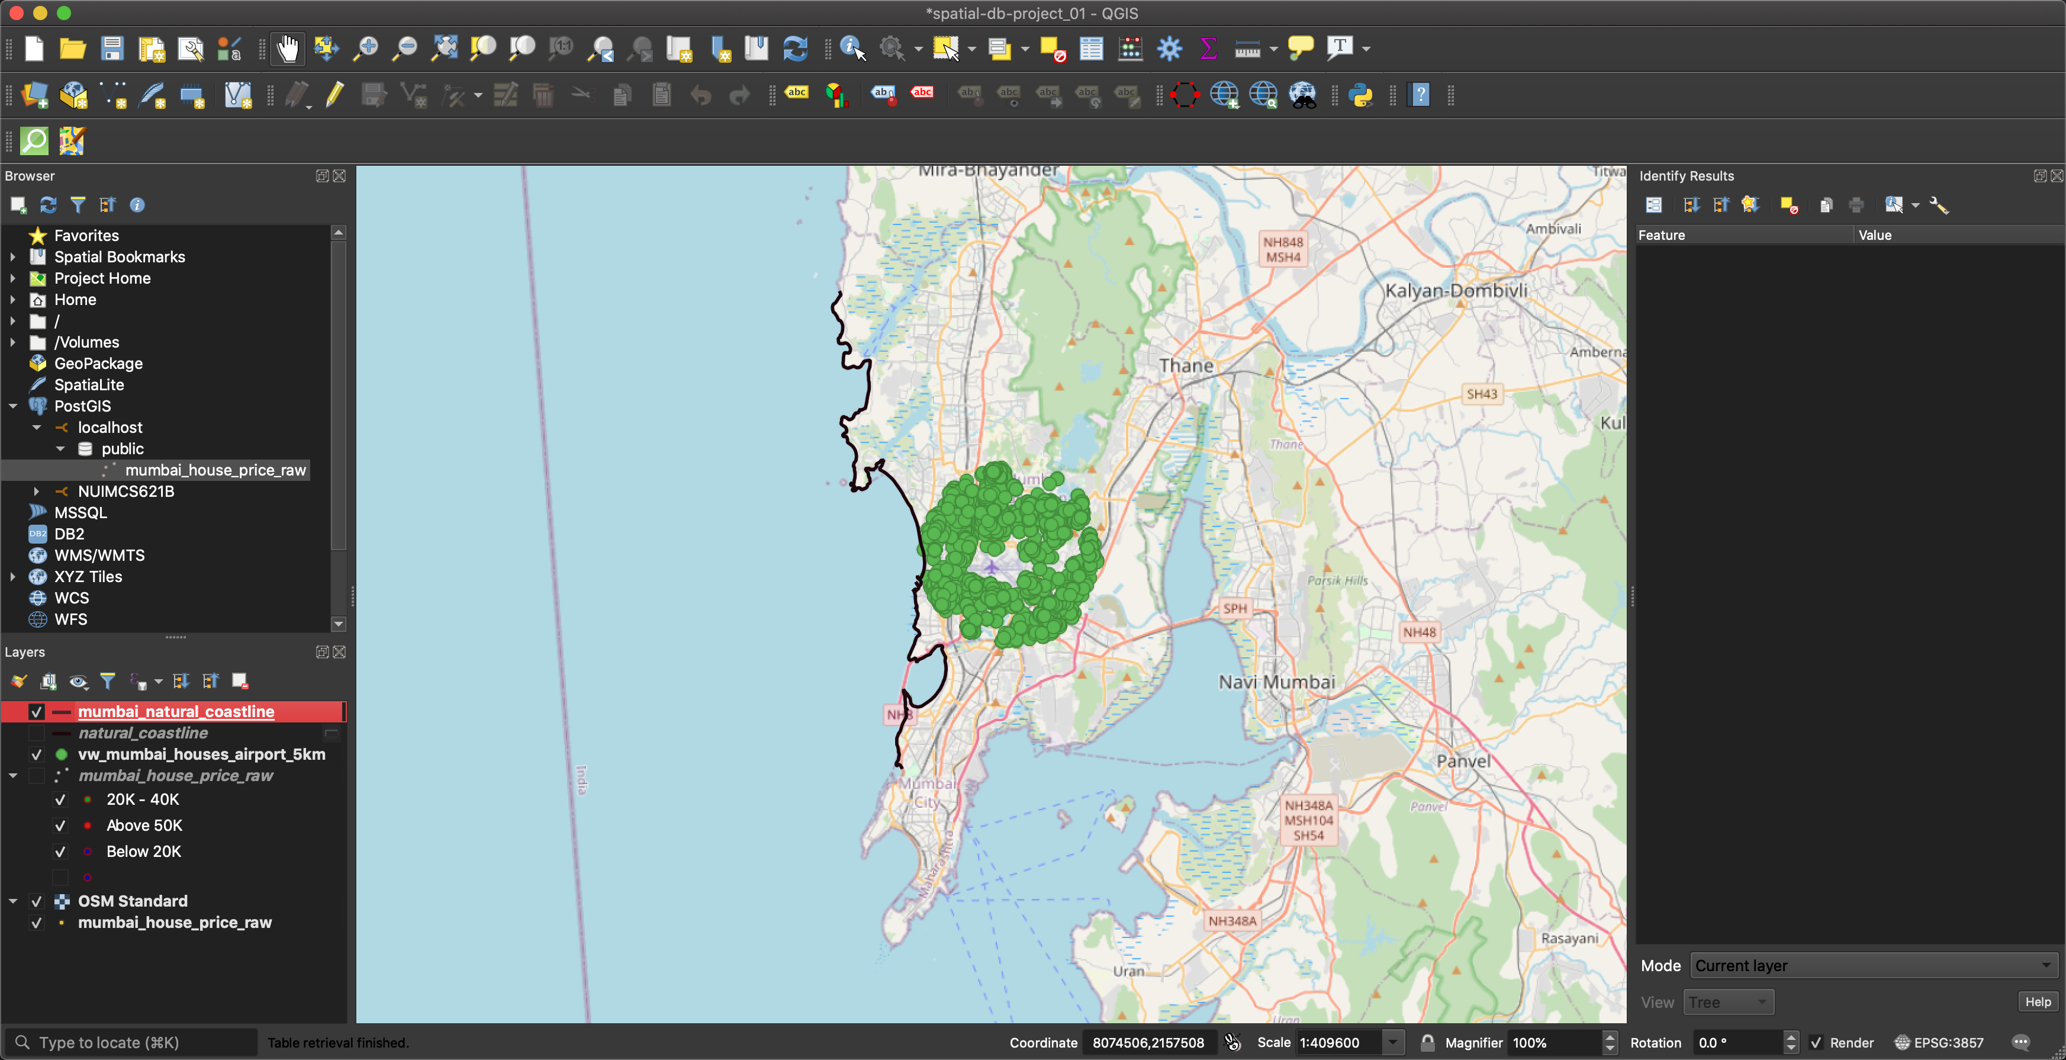Screen dimensions: 2066x1060
Task: Select the Pan Map hand tool
Action: tap(287, 49)
